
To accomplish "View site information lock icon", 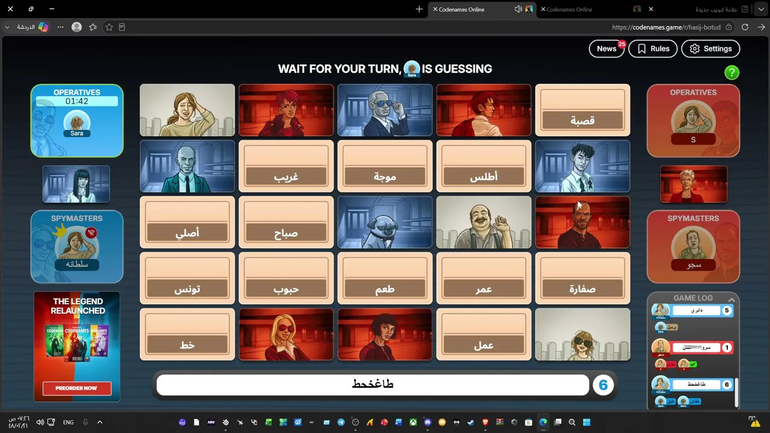I will coord(728,27).
